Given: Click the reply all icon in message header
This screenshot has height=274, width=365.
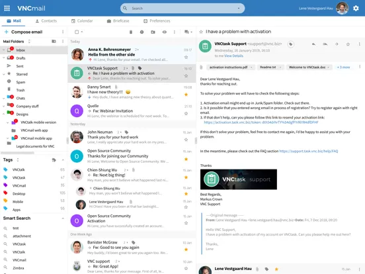Looking at the screenshot, I should [x=325, y=44].
